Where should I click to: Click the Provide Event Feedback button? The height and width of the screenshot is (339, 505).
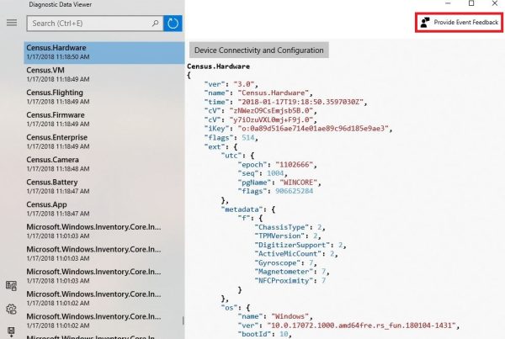click(458, 23)
